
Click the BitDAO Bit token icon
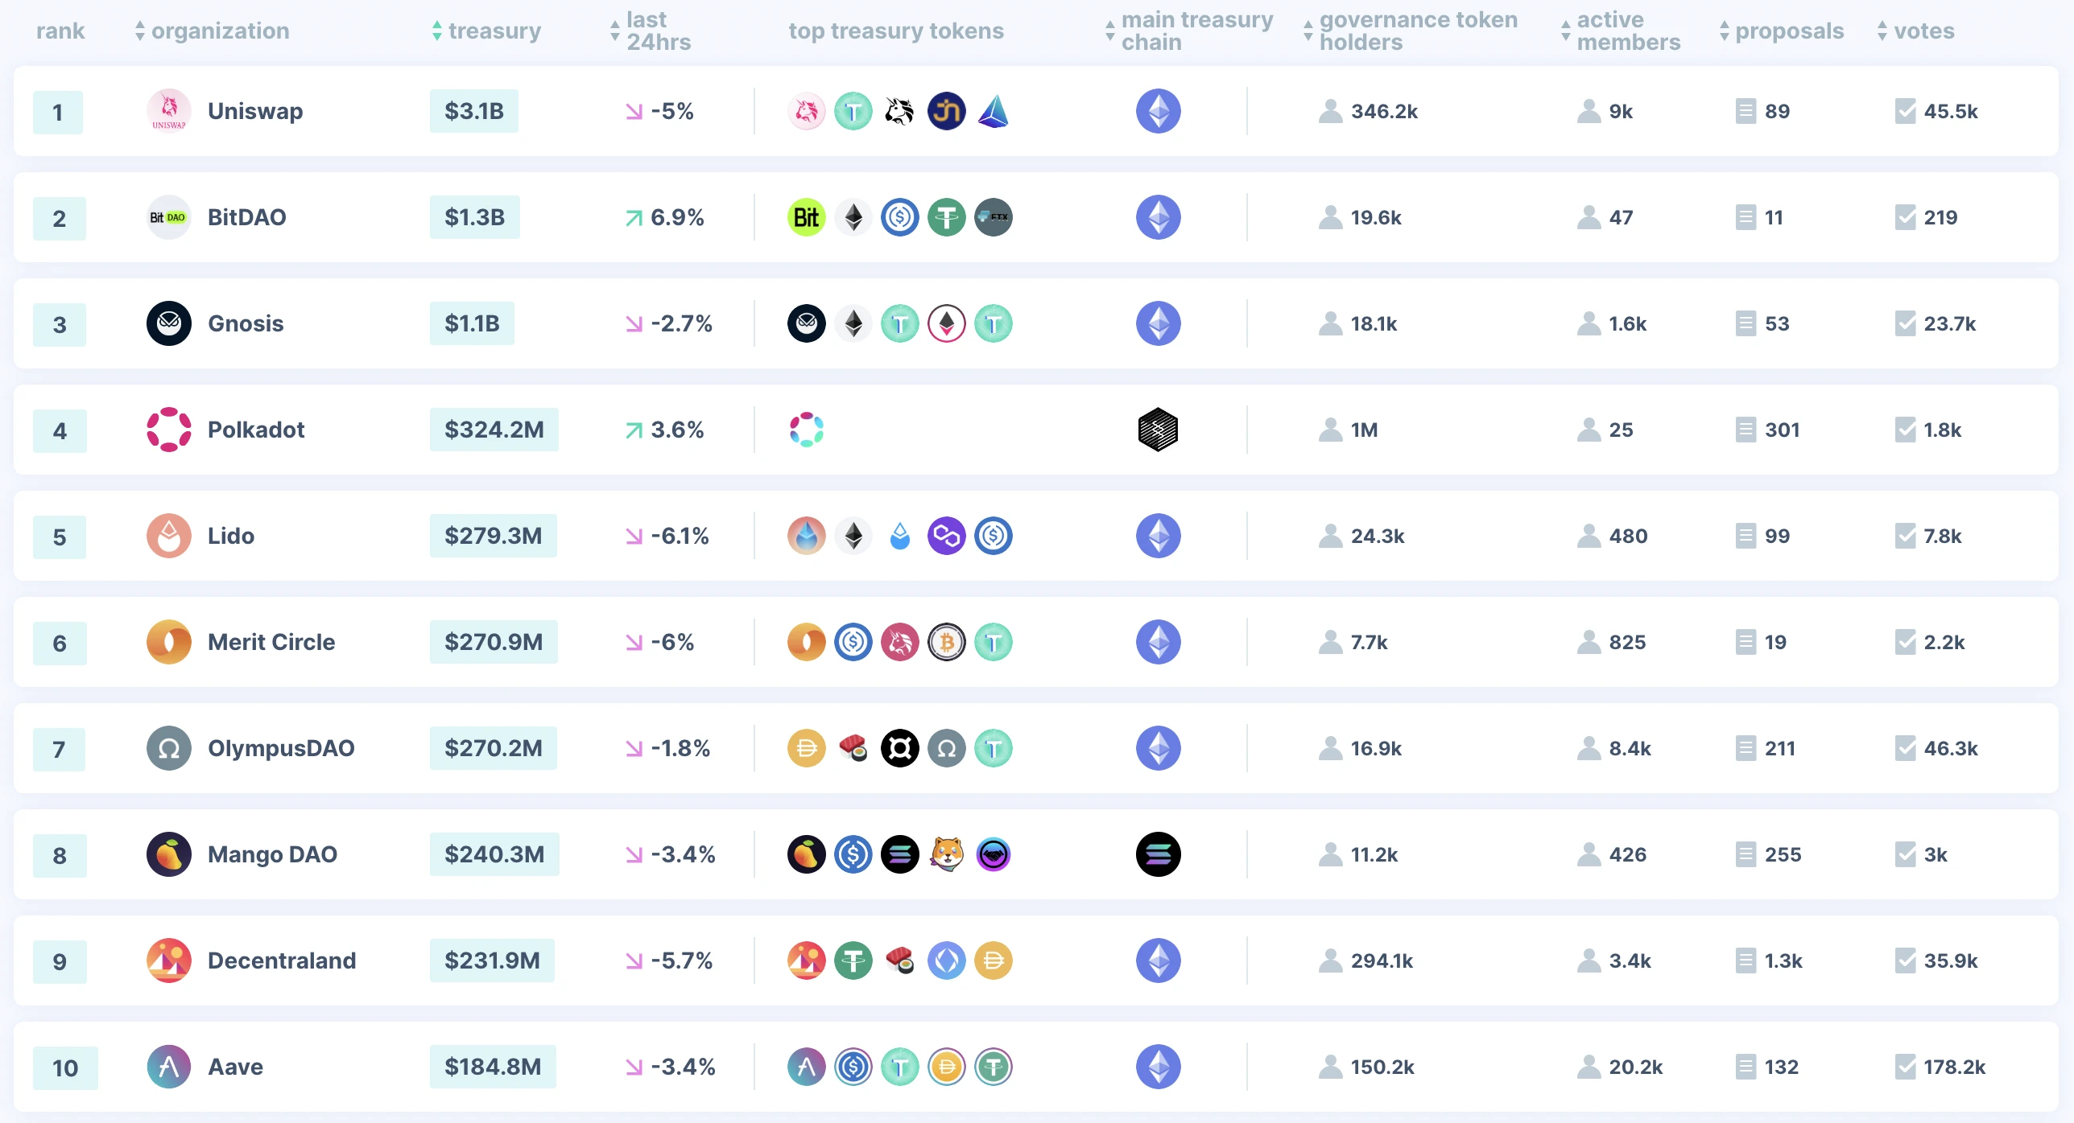pyautogui.click(x=807, y=217)
